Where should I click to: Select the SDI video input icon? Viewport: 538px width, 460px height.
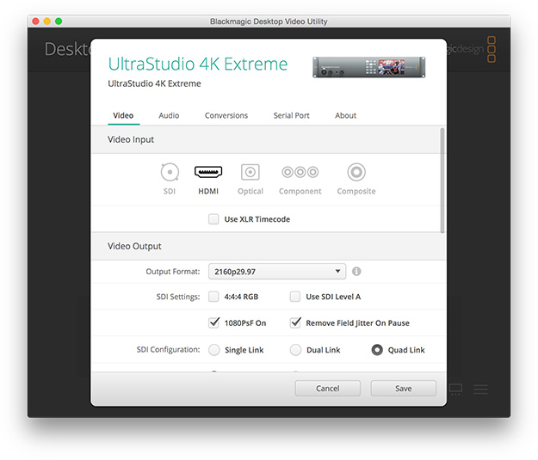(x=170, y=172)
